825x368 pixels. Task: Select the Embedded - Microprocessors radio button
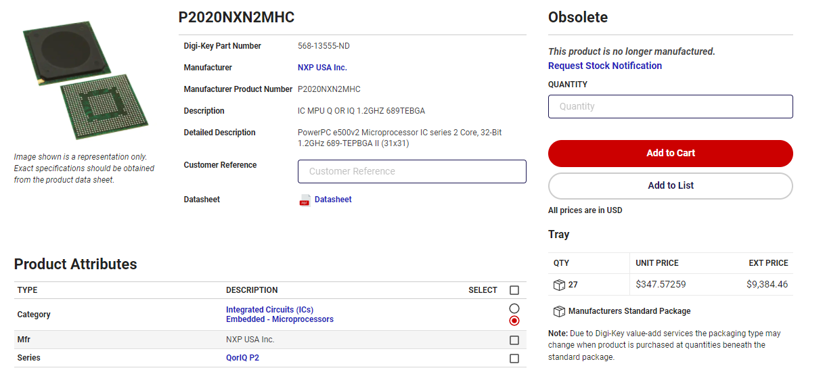pyautogui.click(x=514, y=320)
